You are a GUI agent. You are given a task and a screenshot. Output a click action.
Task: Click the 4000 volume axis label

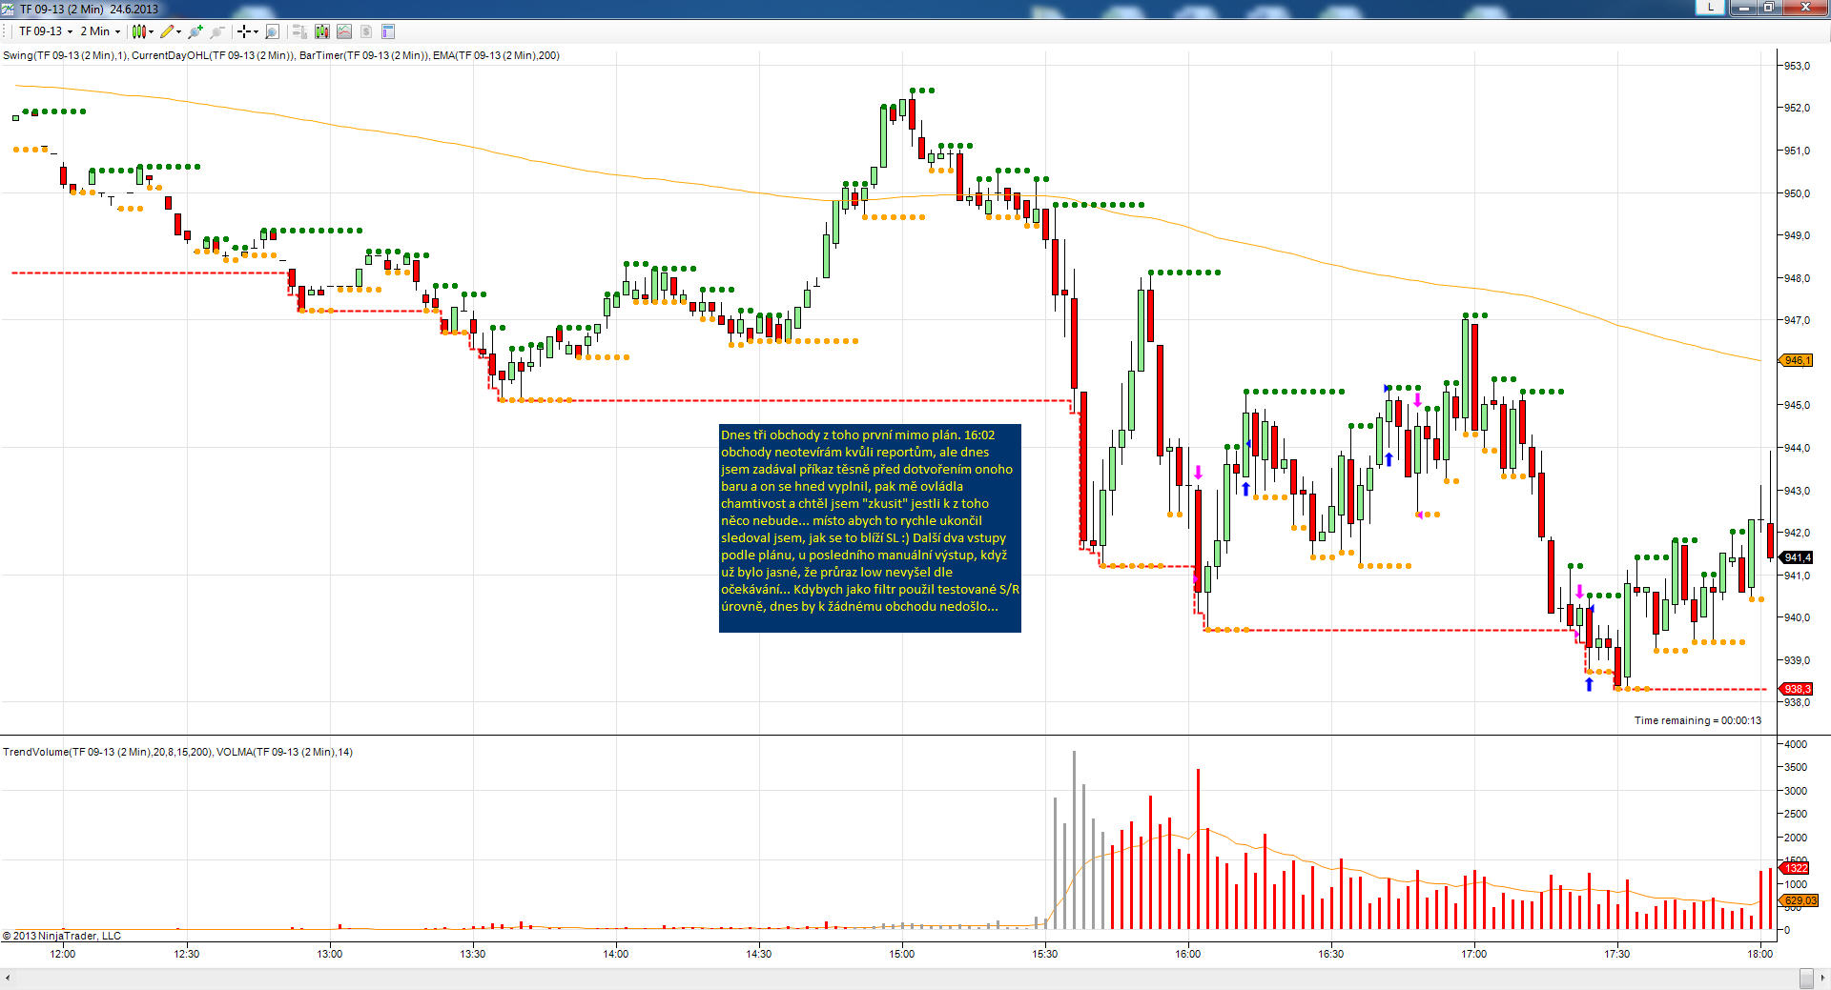coord(1795,744)
